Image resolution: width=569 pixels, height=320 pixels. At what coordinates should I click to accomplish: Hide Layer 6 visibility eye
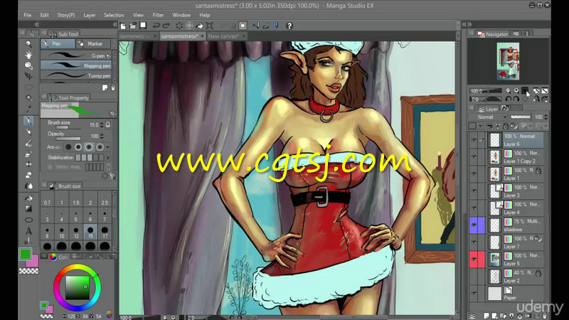click(474, 139)
